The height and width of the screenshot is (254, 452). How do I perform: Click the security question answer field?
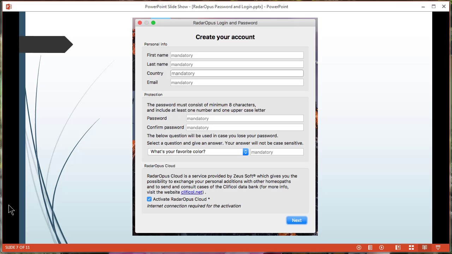277,152
